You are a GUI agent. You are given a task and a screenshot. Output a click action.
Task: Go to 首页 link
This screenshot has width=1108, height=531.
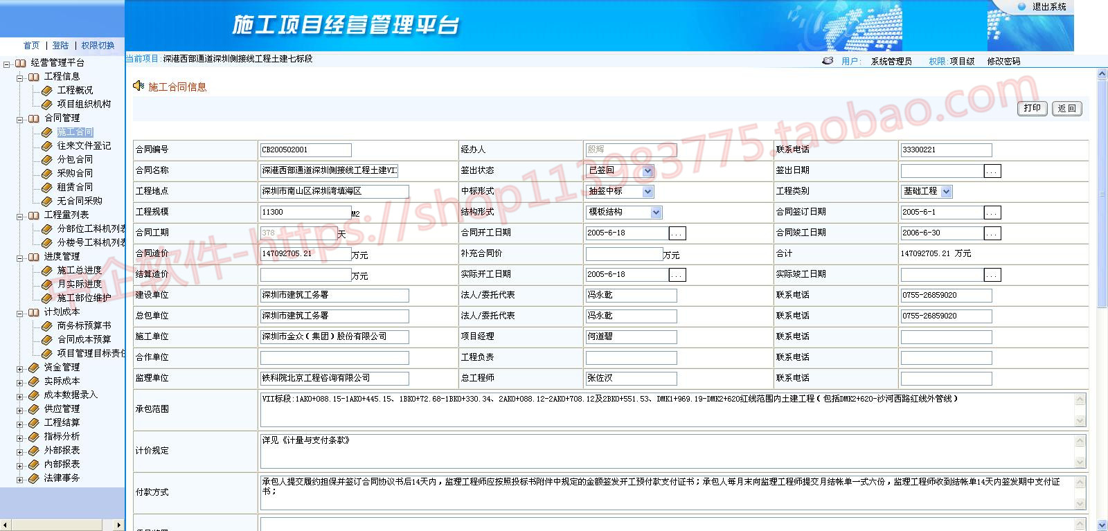[x=31, y=46]
